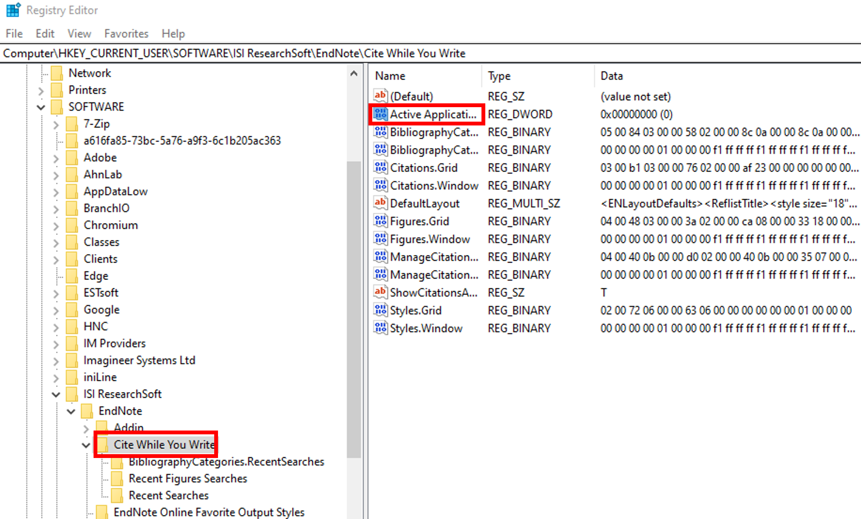
Task: Open the Help menu
Action: click(173, 34)
